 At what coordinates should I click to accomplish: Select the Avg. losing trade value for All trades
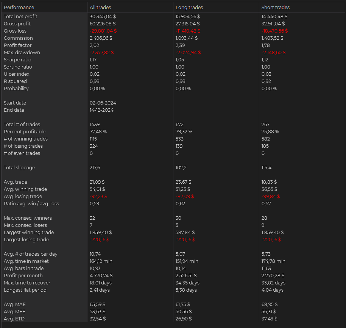point(98,196)
